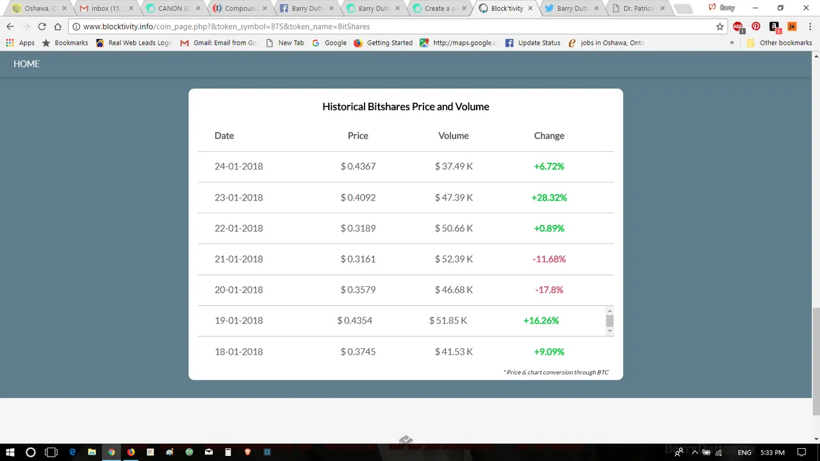Open Task View on the taskbar
The height and width of the screenshot is (461, 820).
coord(51,452)
